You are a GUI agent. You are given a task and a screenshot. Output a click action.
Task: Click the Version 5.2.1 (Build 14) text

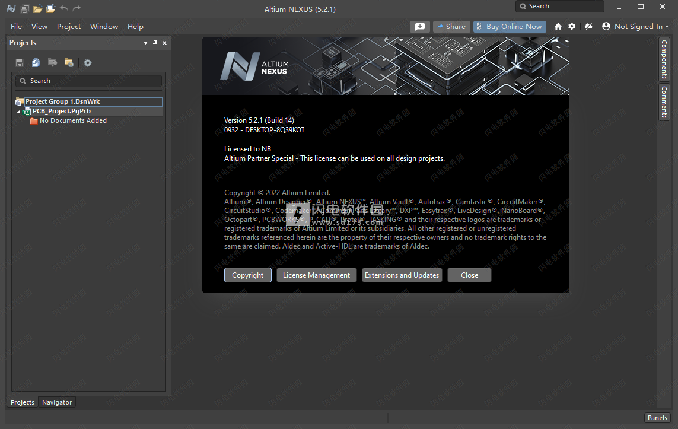click(x=259, y=120)
